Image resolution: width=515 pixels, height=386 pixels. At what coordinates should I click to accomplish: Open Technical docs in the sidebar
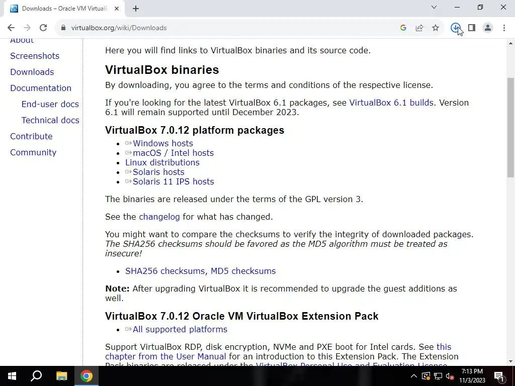[x=50, y=120]
